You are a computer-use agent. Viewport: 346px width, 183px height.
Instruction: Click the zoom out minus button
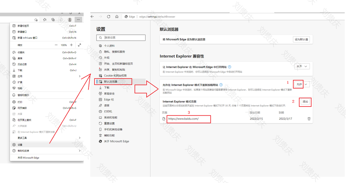pos(56,45)
